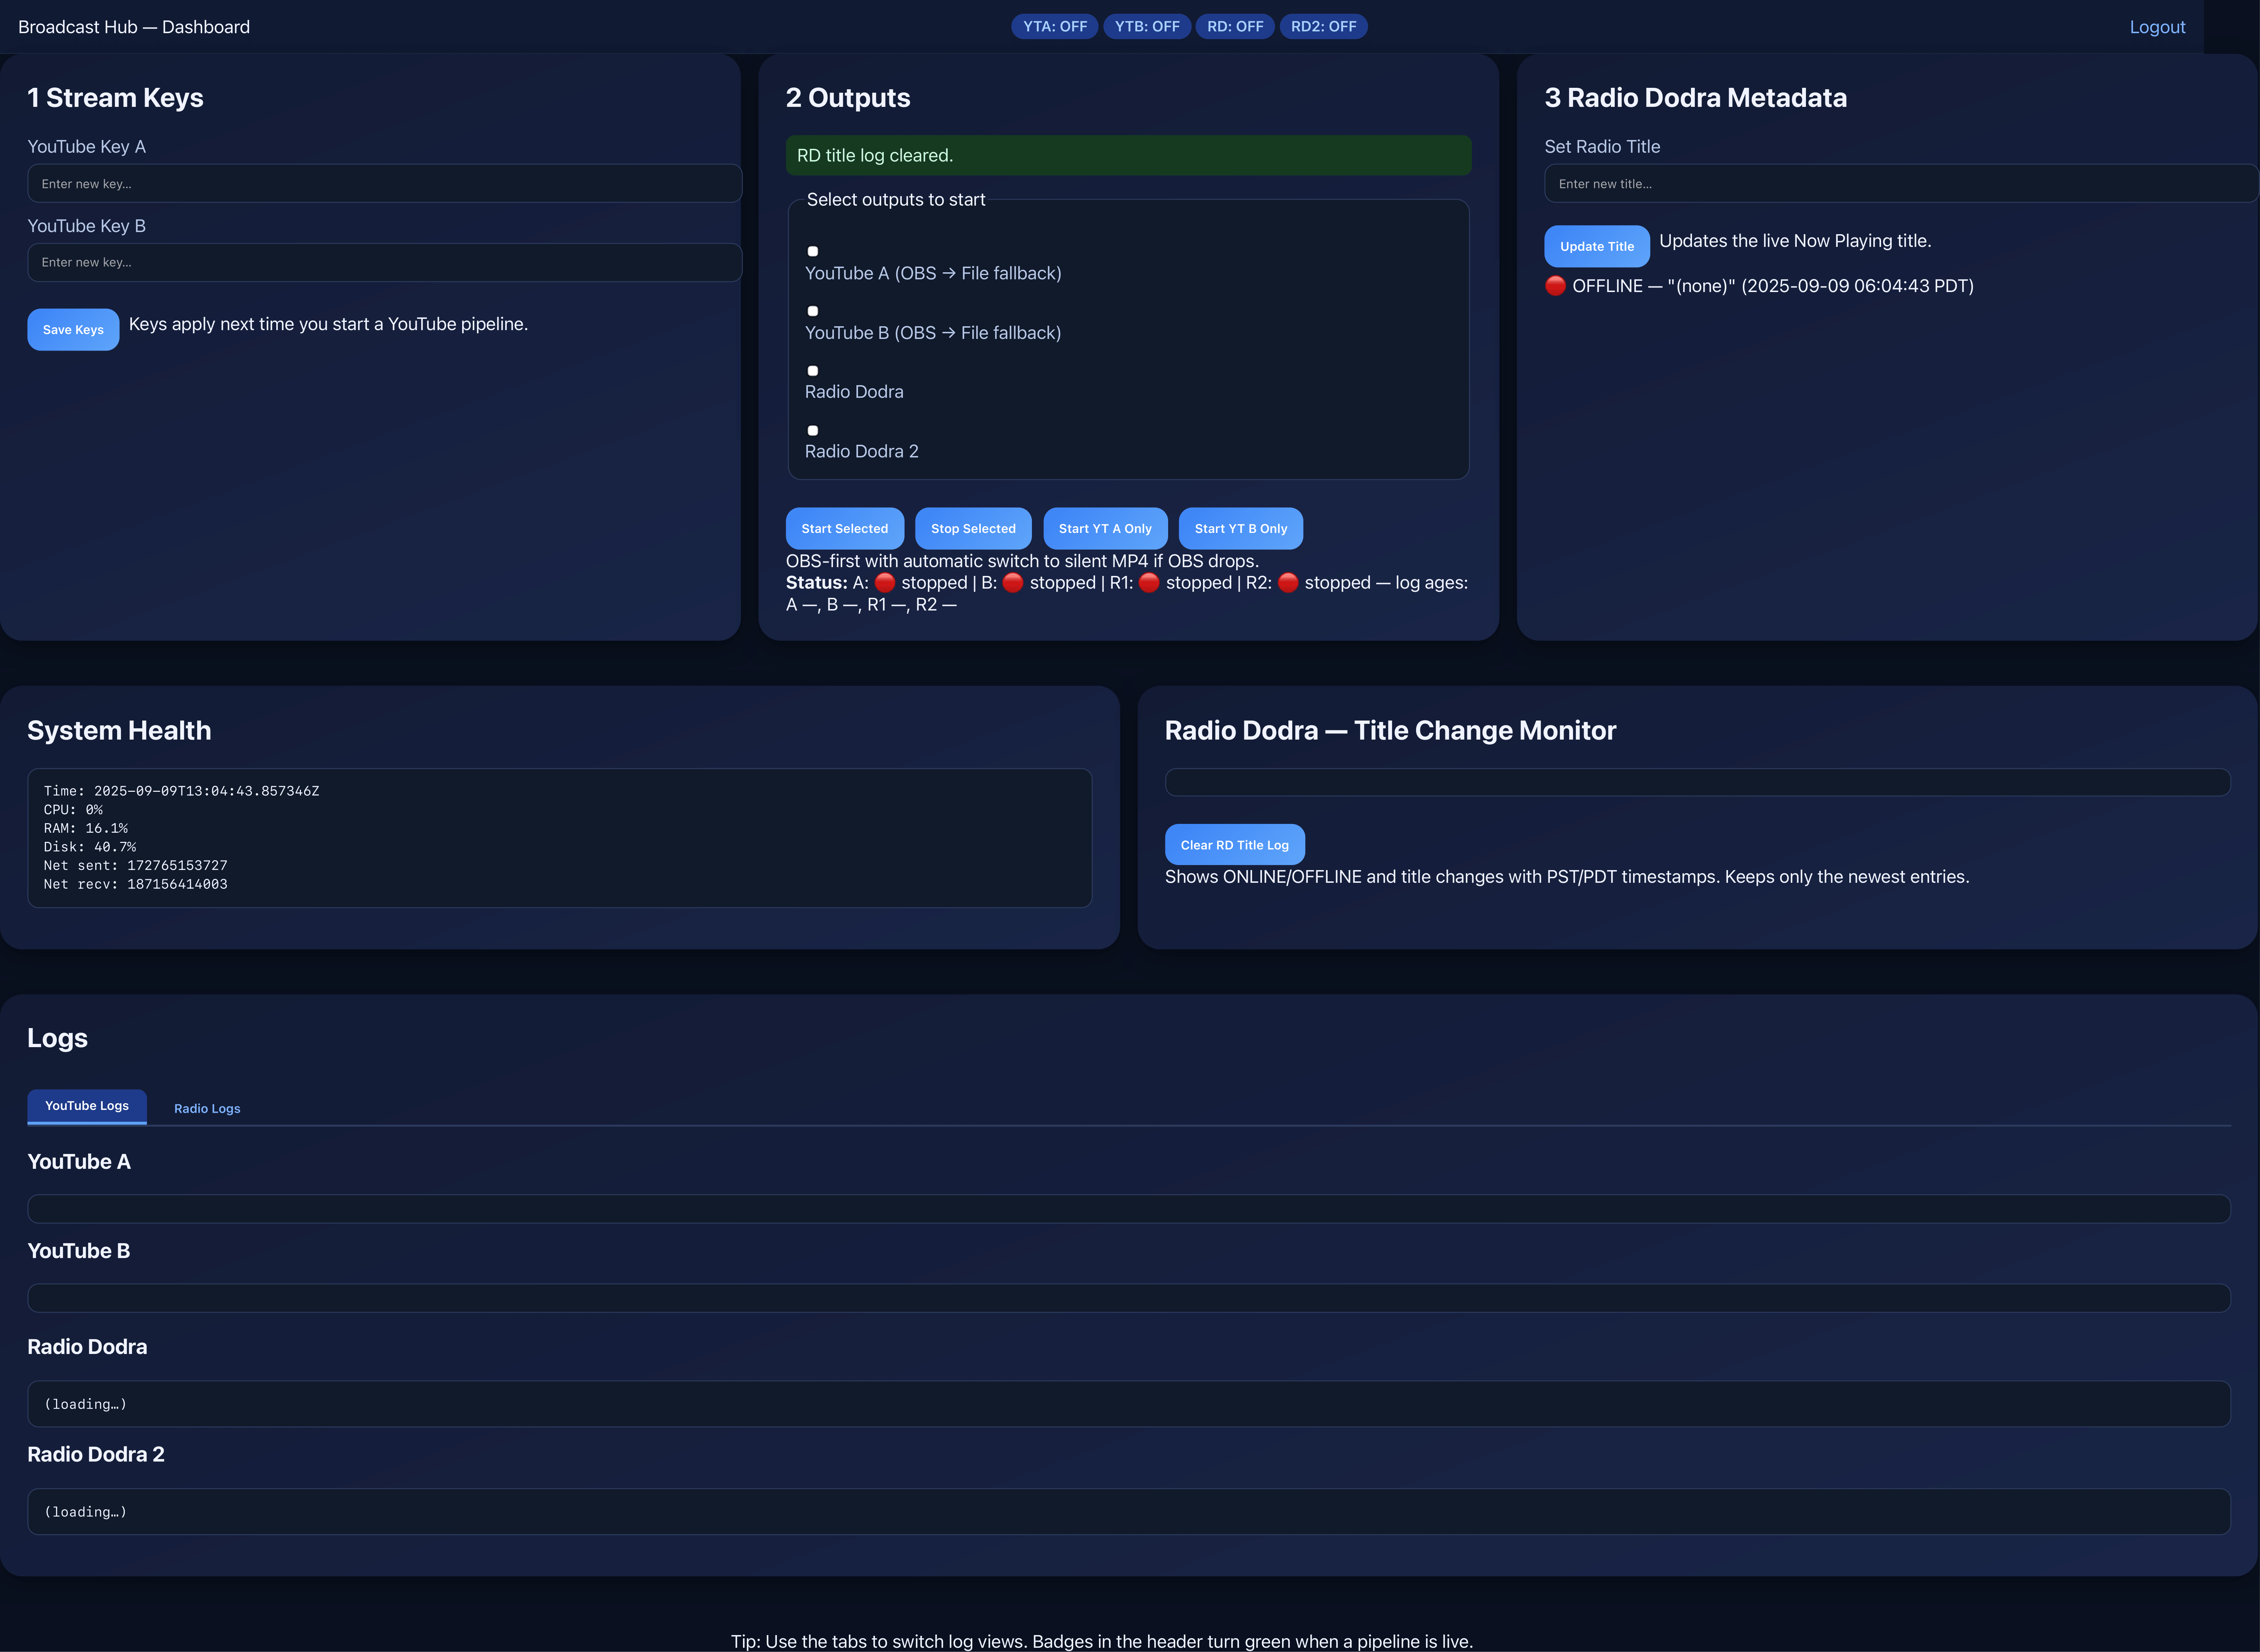Click the YouTube A log box

pyautogui.click(x=1129, y=1209)
